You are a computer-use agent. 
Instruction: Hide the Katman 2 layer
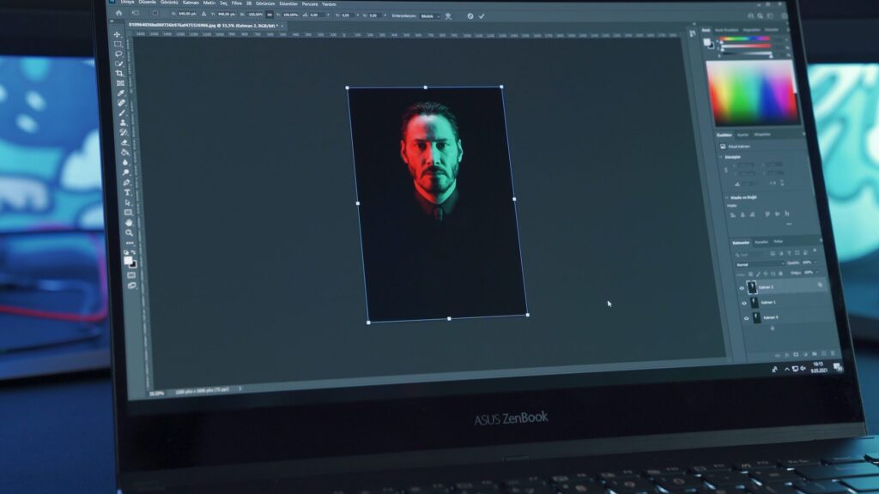[742, 288]
